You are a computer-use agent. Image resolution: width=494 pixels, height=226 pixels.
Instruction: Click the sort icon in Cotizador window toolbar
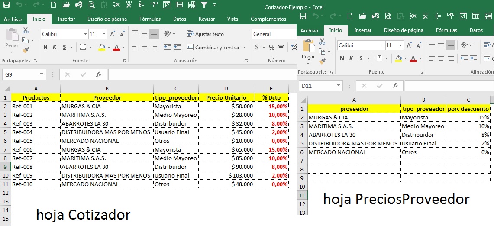tap(167, 5)
